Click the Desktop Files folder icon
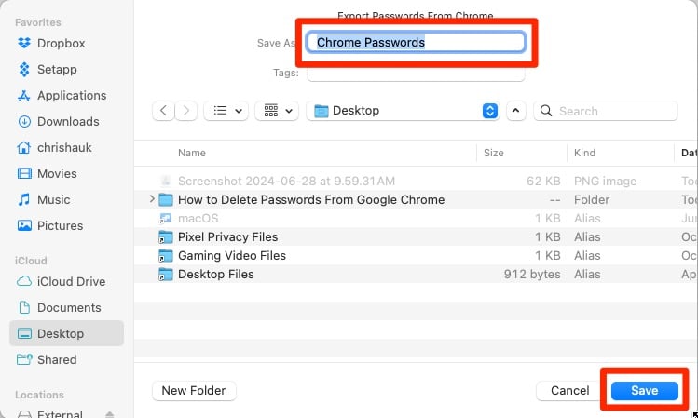Image resolution: width=698 pixels, height=418 pixels. pyautogui.click(x=166, y=275)
